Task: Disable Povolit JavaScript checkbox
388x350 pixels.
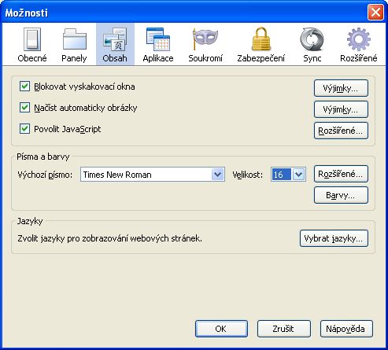Action: pos(24,129)
